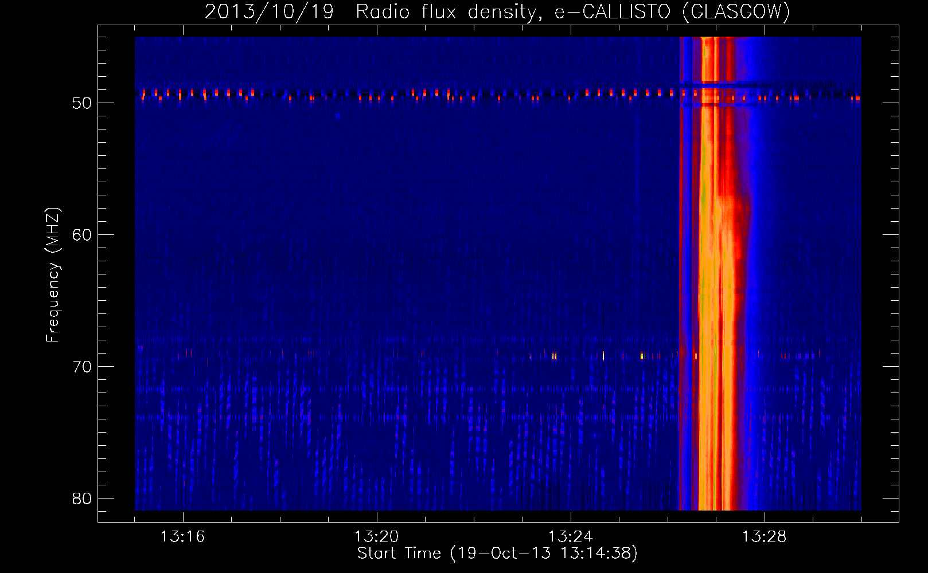The width and height of the screenshot is (928, 573).
Task: Click the 'Frequency (MHZ)' y-axis label
Action: (53, 275)
